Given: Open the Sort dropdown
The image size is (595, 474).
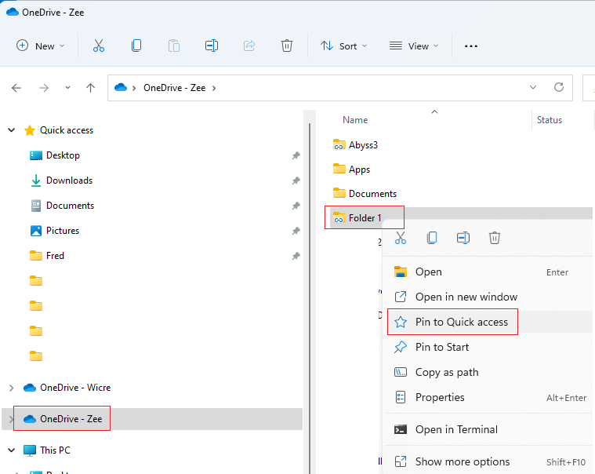Looking at the screenshot, I should [x=344, y=46].
